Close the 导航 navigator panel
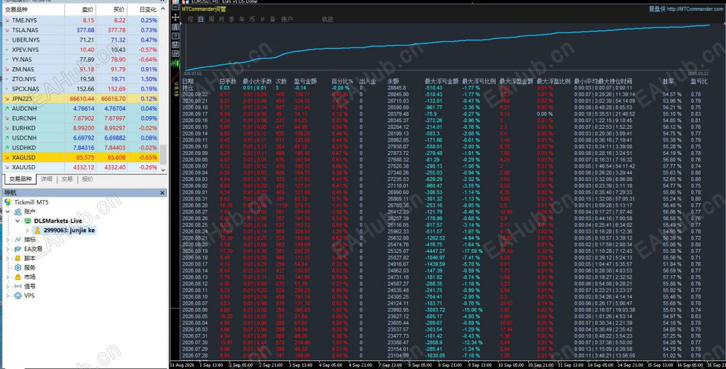 pos(162,192)
